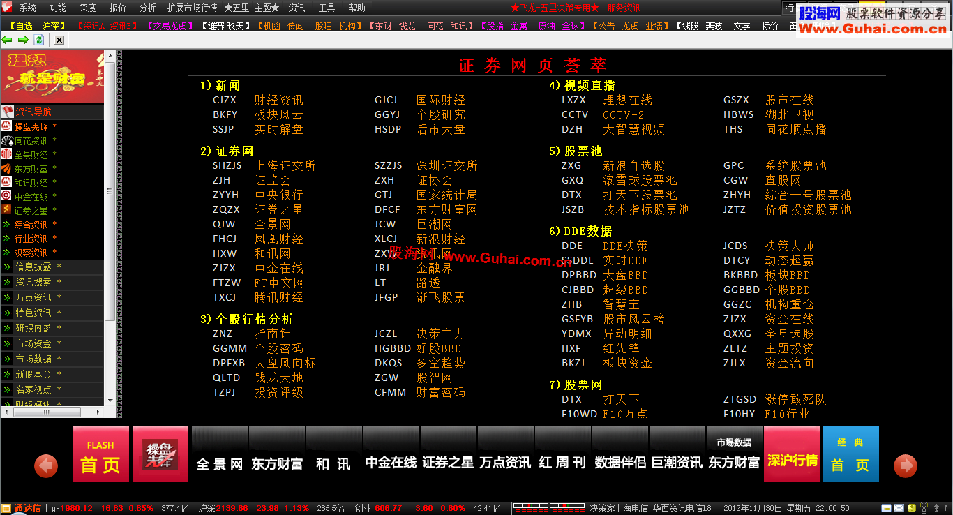
Task: Open the 理想在线 video link
Action: click(x=627, y=100)
